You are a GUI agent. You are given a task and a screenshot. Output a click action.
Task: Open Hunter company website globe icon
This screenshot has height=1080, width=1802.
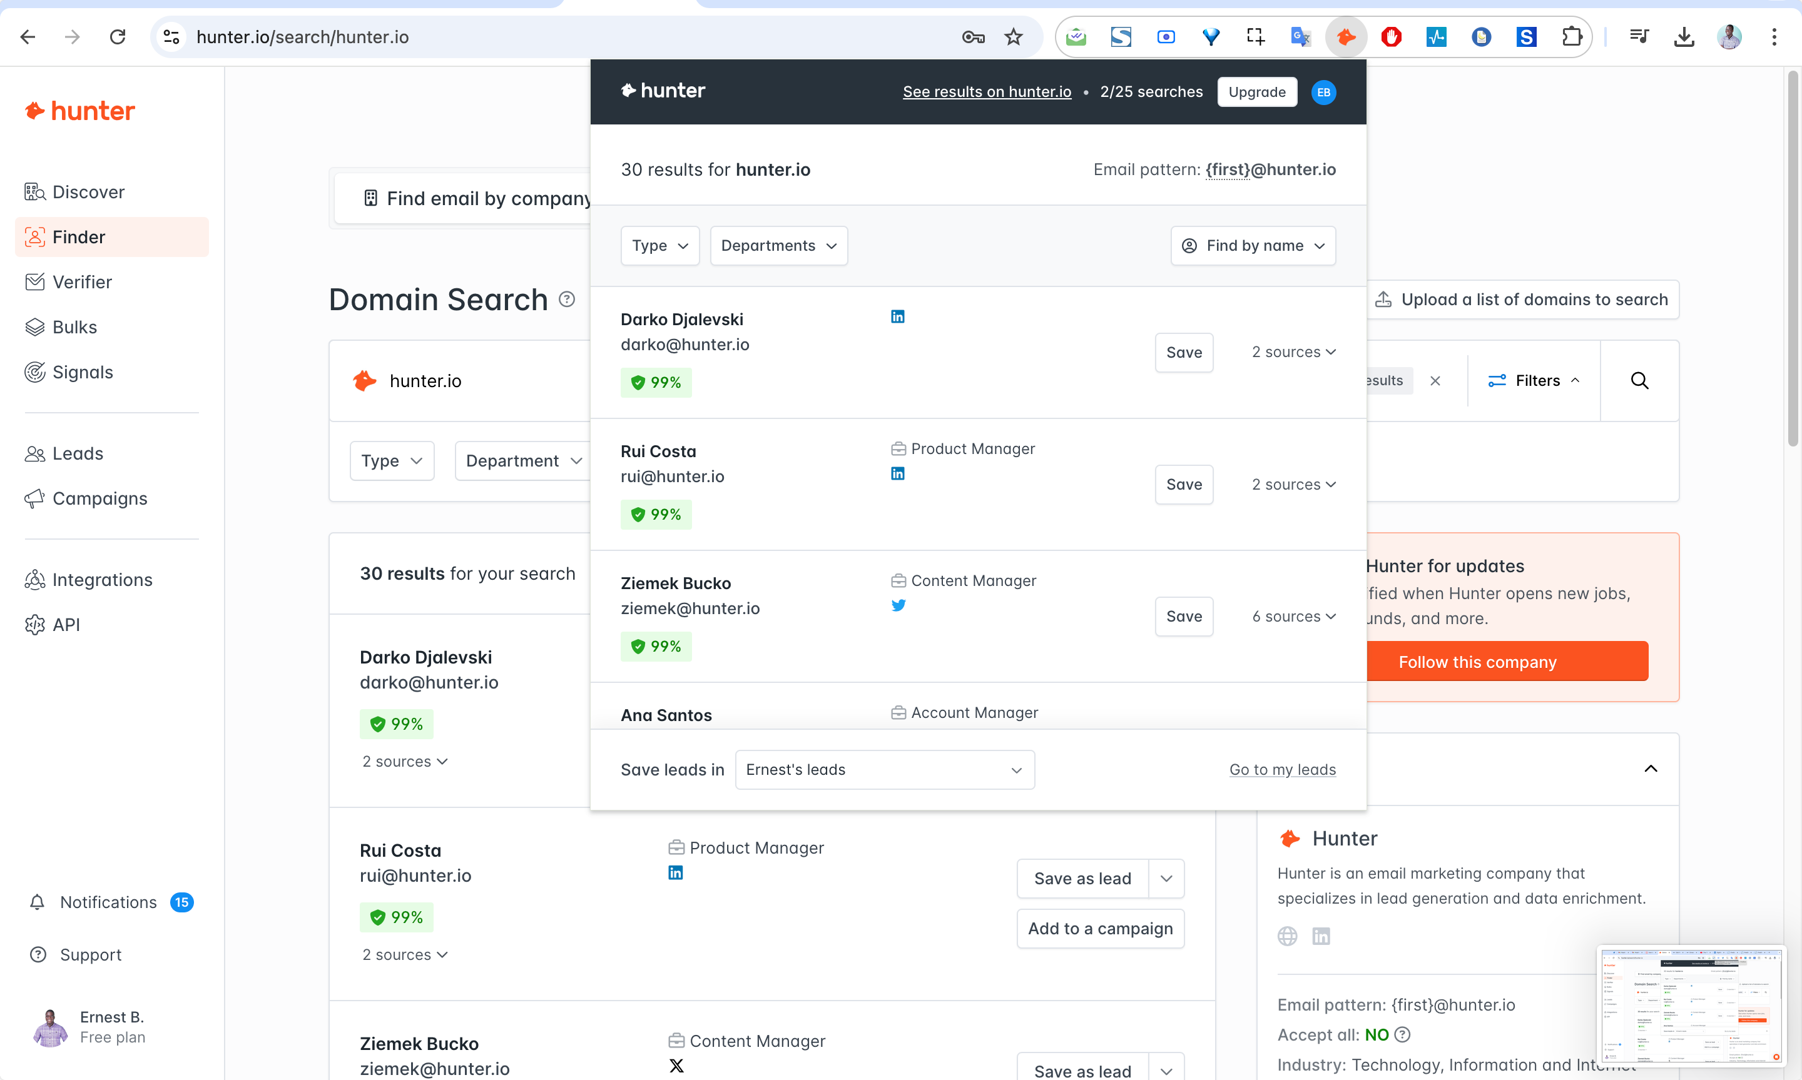coord(1287,936)
